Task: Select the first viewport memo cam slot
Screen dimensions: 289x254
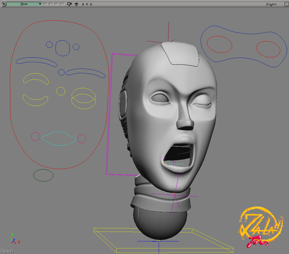Action: (45, 4)
